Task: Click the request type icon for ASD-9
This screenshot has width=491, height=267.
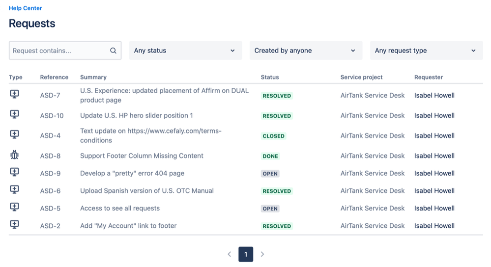Action: pyautogui.click(x=14, y=172)
